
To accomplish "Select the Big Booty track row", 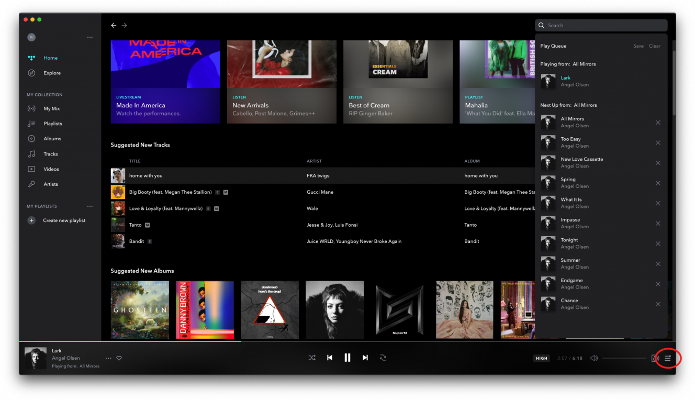I will (323, 192).
